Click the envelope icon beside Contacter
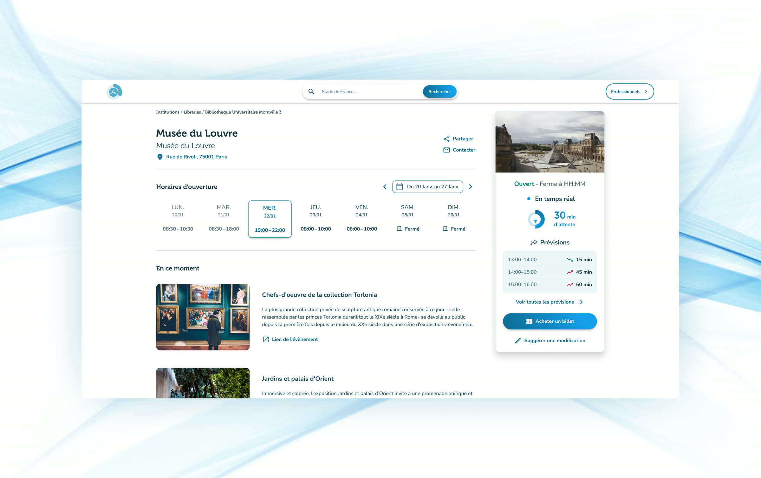 coord(446,150)
